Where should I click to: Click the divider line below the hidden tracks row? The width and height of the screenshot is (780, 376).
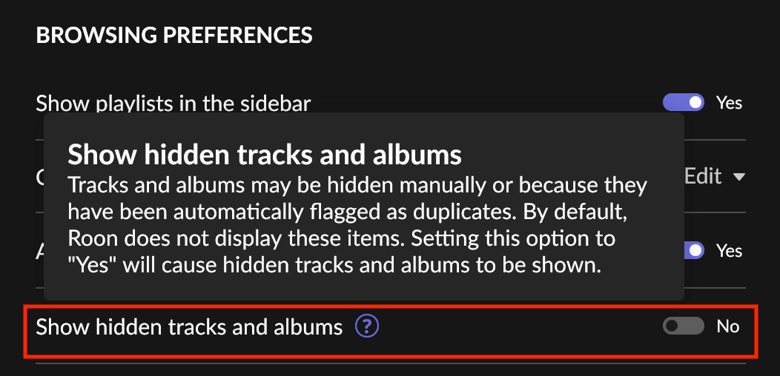[391, 363]
